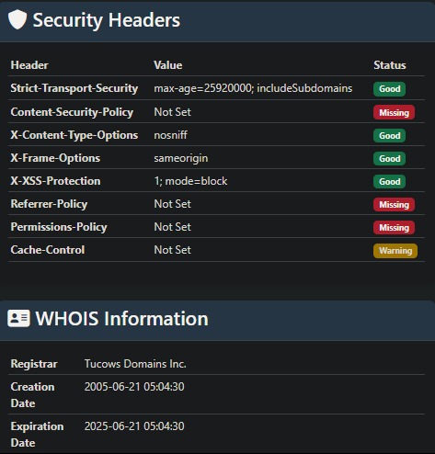Image resolution: width=435 pixels, height=454 pixels.
Task: Click the ID card icon beside WHOIS Information
Action: pos(18,318)
